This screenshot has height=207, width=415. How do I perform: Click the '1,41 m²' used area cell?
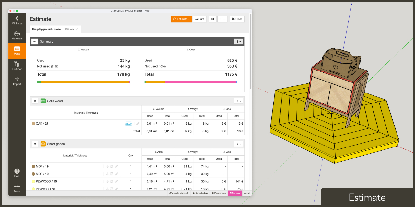[x=152, y=166]
